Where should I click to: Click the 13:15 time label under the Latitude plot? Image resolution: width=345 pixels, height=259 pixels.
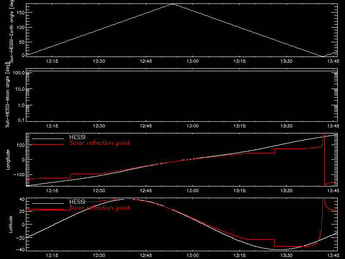pos(239,256)
